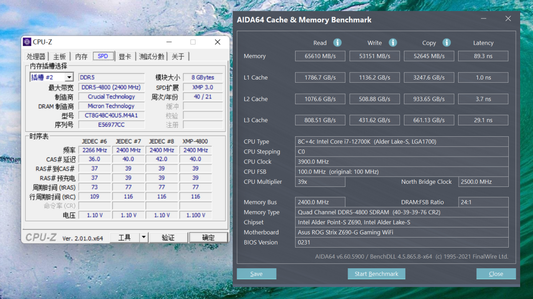The height and width of the screenshot is (299, 533).
Task: Click the L3 Cache read value 808.51 GB/s
Action: 320,120
